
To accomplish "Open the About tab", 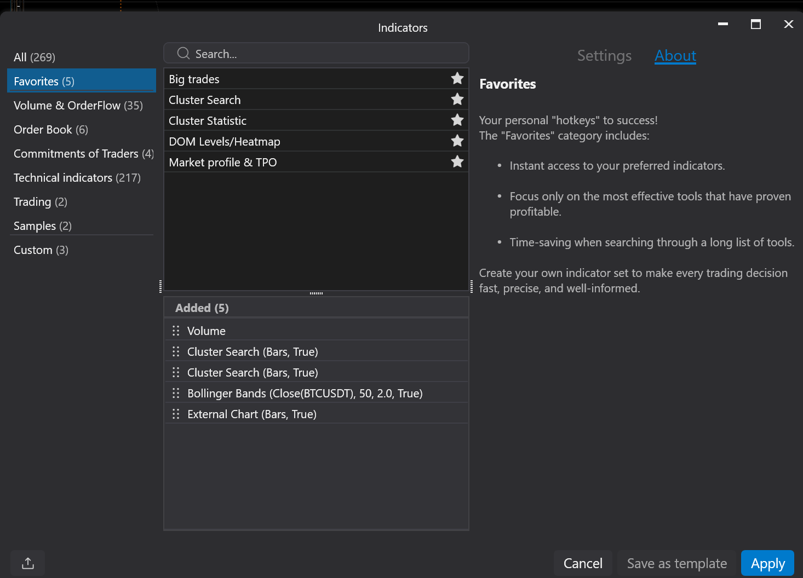I will coord(675,56).
